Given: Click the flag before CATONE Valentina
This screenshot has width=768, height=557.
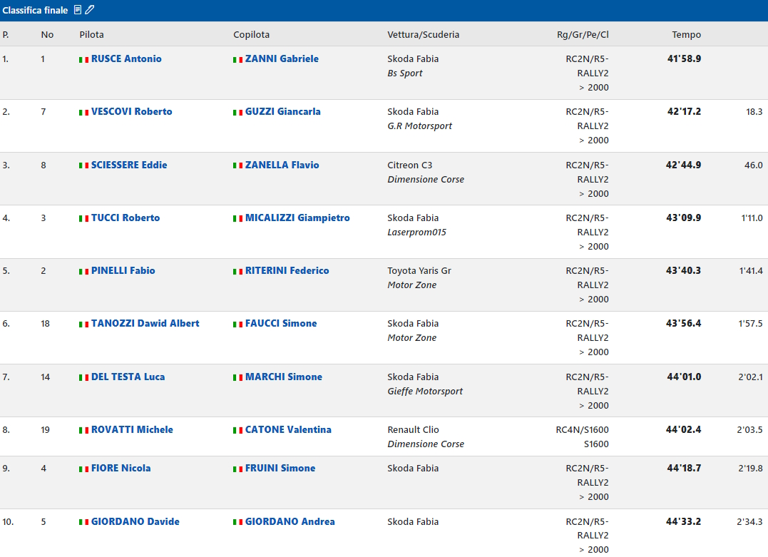Looking at the screenshot, I should point(237,430).
